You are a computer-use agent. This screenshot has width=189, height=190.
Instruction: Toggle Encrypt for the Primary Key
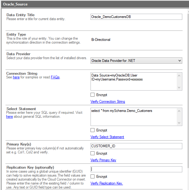pos(93,153)
